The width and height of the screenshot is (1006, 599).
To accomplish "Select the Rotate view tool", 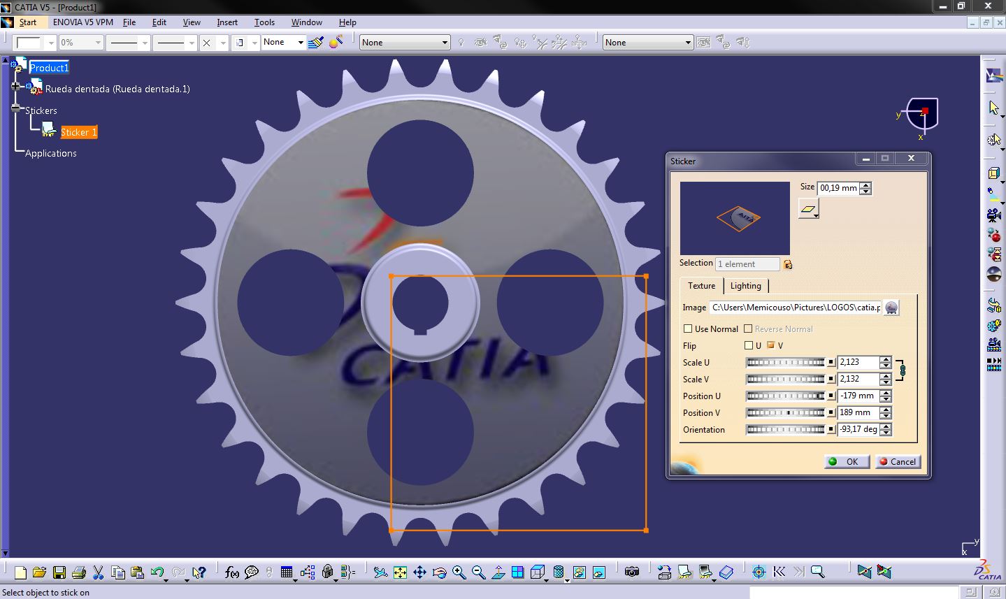I will [x=439, y=572].
